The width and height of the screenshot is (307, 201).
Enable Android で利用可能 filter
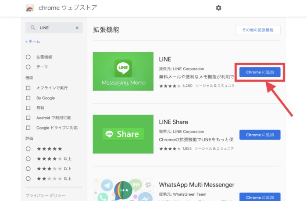28,118
